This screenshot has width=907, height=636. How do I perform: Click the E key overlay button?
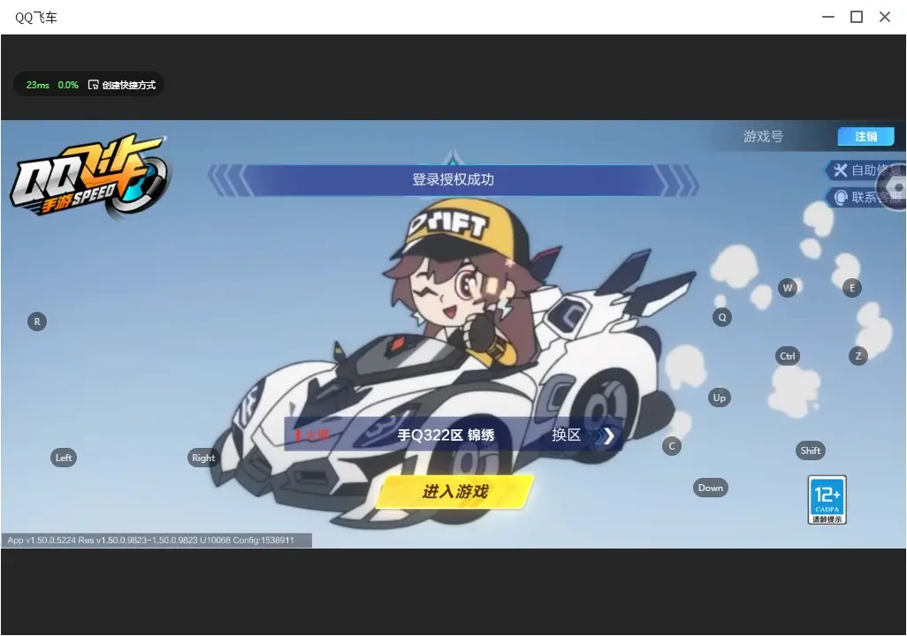pyautogui.click(x=851, y=287)
